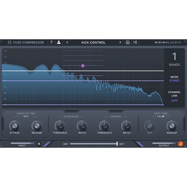Click the Downward THRESHOLD knob
The height and width of the screenshot is (187, 187).
(60, 126)
